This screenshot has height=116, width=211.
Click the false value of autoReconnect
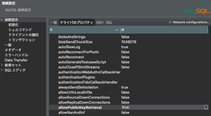coord(125,57)
